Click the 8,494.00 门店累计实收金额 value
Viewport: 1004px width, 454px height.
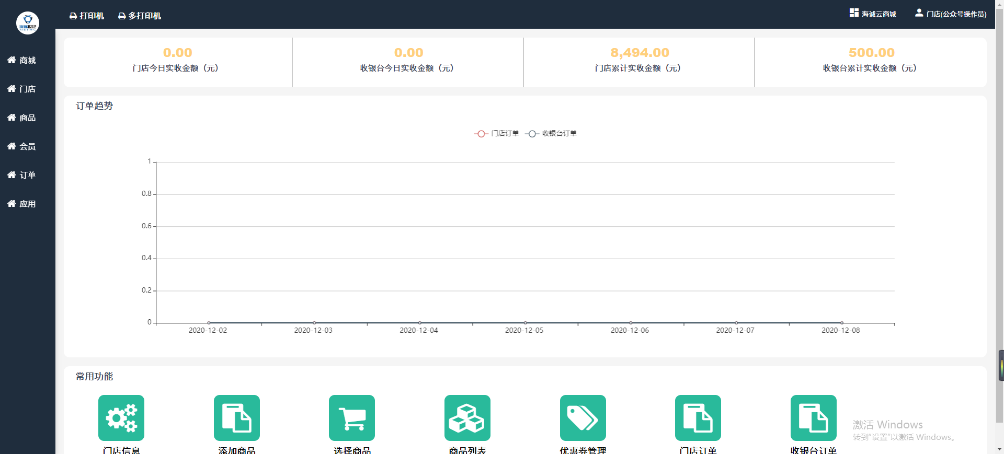click(x=640, y=53)
